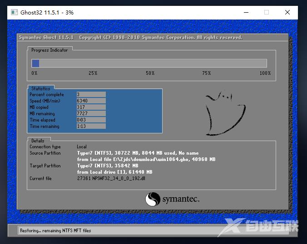The image size is (307, 244).
Task: Click the Ghost32 app icon in title bar
Action: [x=14, y=12]
